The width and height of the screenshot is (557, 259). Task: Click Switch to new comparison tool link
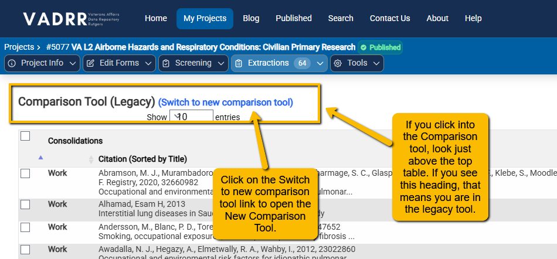(x=226, y=103)
